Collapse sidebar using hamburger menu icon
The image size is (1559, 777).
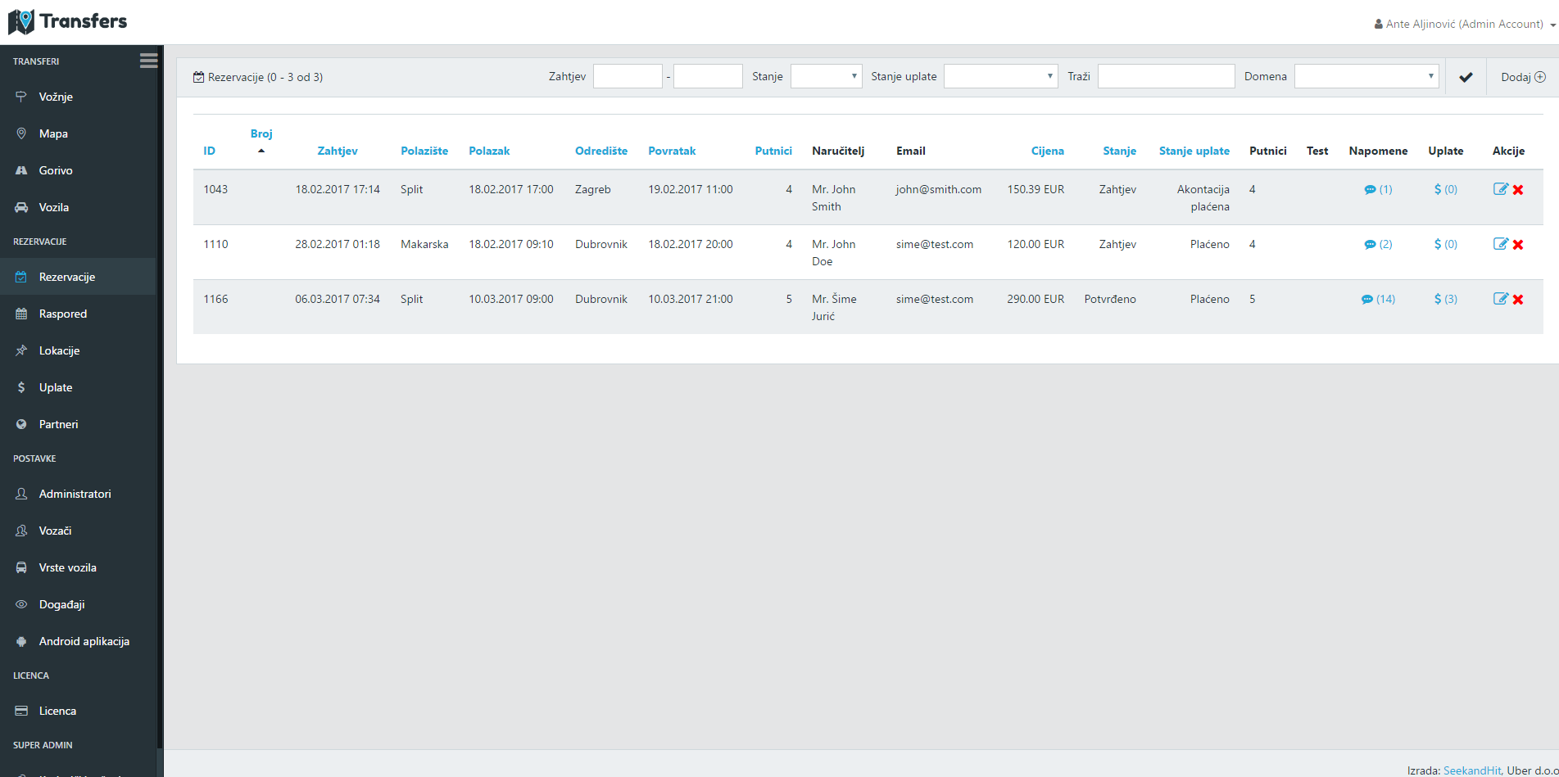148,61
